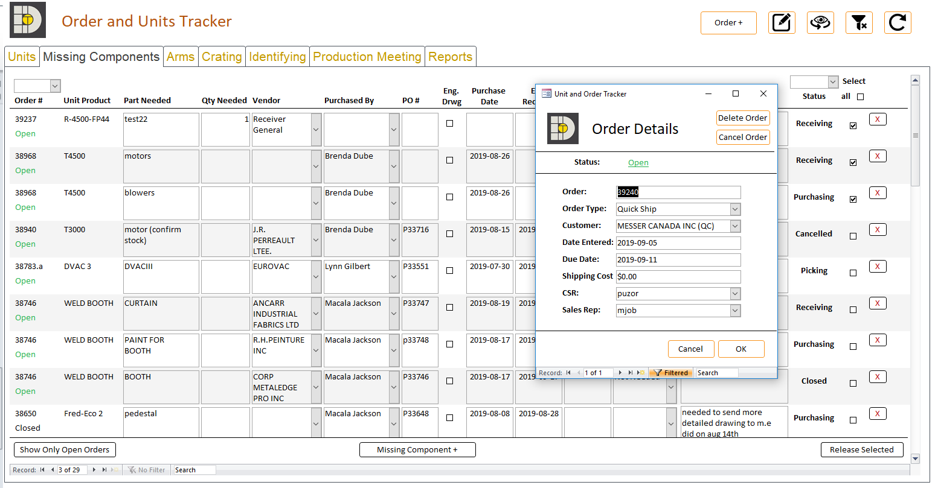Click the Delete Order button
Viewport: 938px width, 488px height.
coord(743,118)
